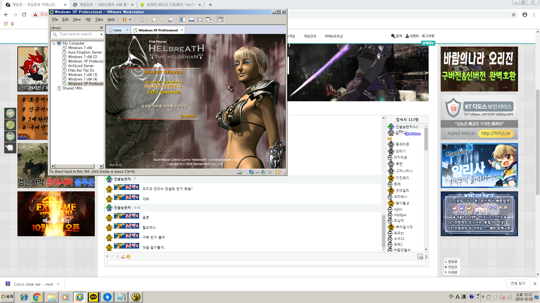Open the power options dropdown arrow

pos(130,20)
